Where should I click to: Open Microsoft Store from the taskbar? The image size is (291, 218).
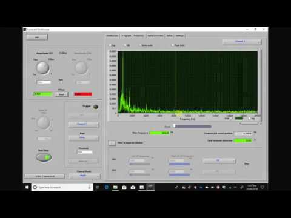(124, 187)
